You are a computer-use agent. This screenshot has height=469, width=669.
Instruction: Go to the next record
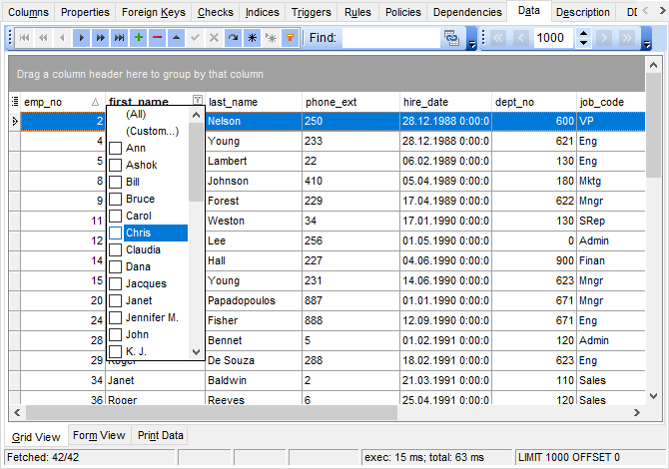click(x=83, y=38)
